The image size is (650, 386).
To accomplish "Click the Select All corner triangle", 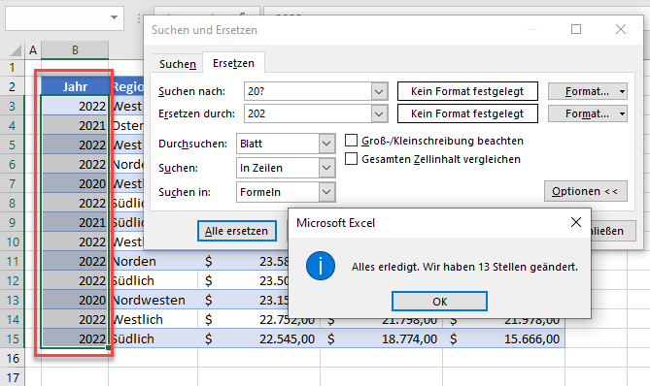I will pyautogui.click(x=16, y=50).
